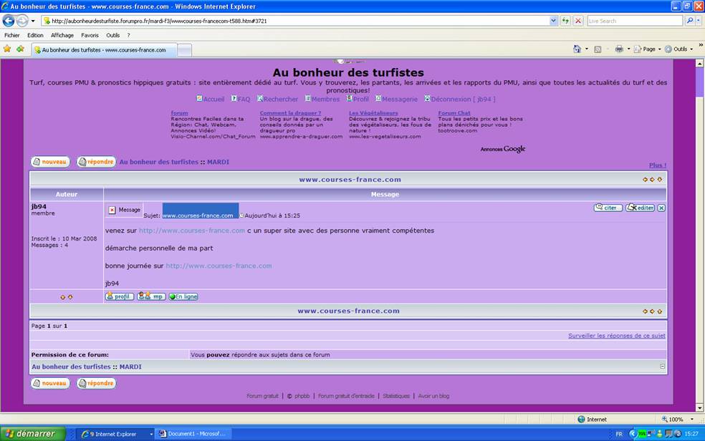Click Surveiller les réponses de ce sujet

tap(617, 336)
